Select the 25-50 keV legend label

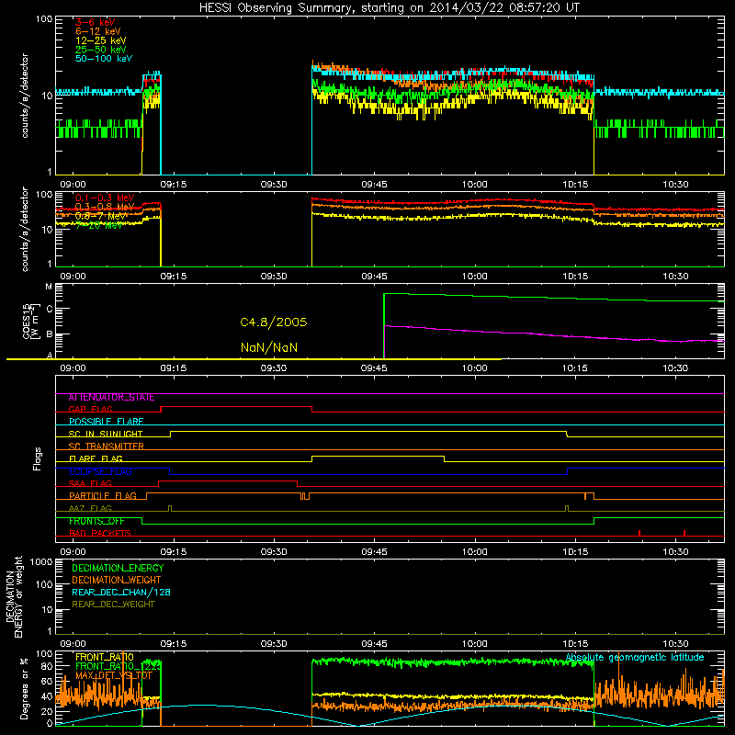[x=101, y=50]
